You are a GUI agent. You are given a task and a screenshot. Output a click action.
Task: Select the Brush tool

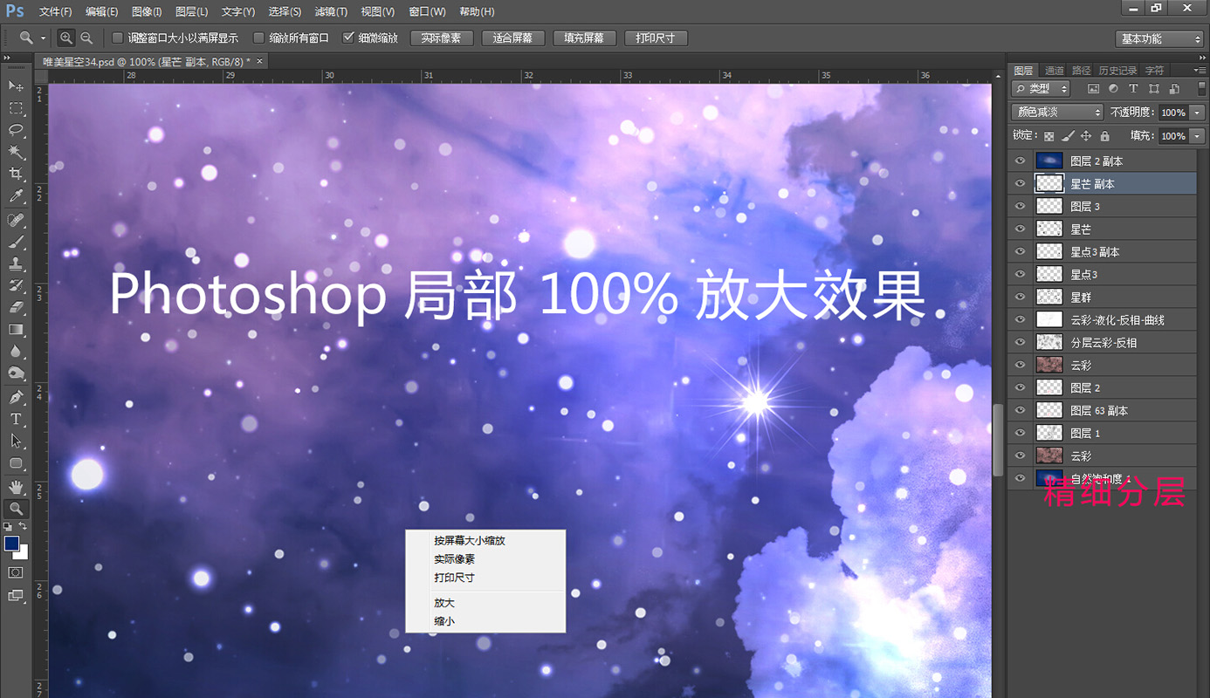16,242
